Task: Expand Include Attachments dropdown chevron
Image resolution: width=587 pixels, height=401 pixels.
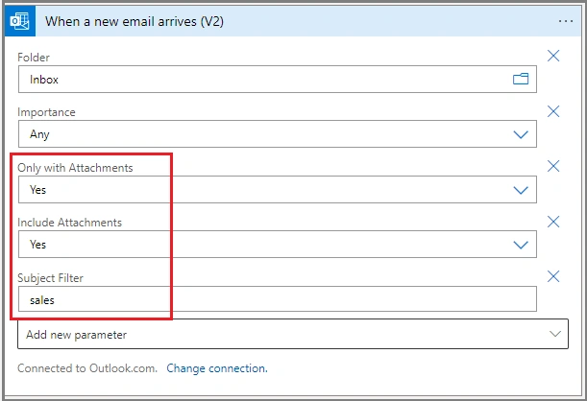Action: click(521, 246)
